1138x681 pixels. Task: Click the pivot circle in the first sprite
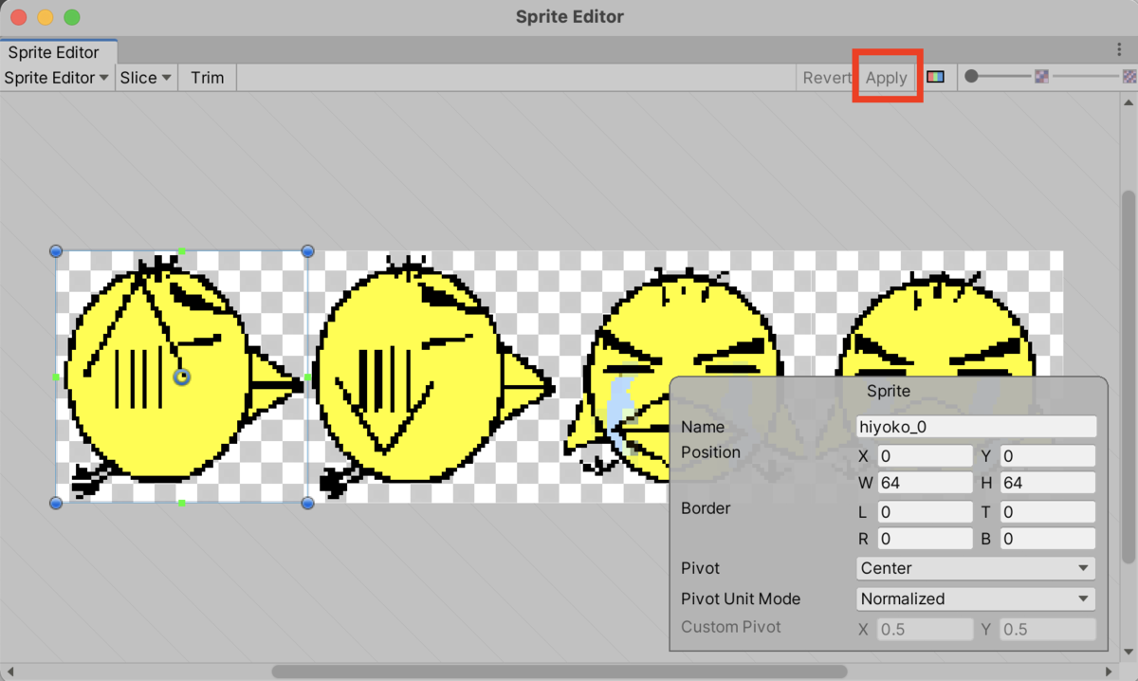tap(182, 377)
